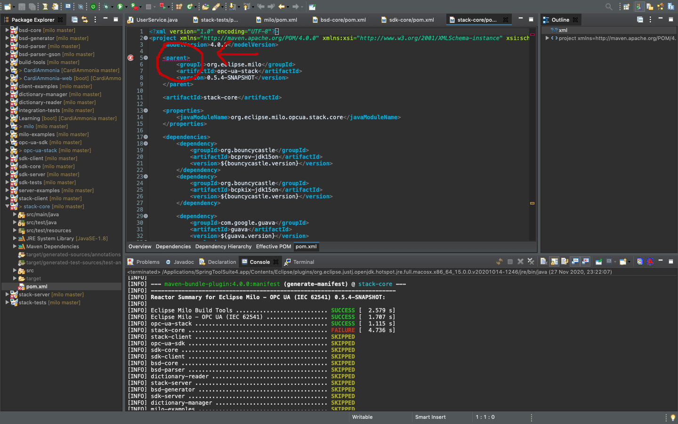Open the milo/pom.xml editor tab

pyautogui.click(x=276, y=20)
